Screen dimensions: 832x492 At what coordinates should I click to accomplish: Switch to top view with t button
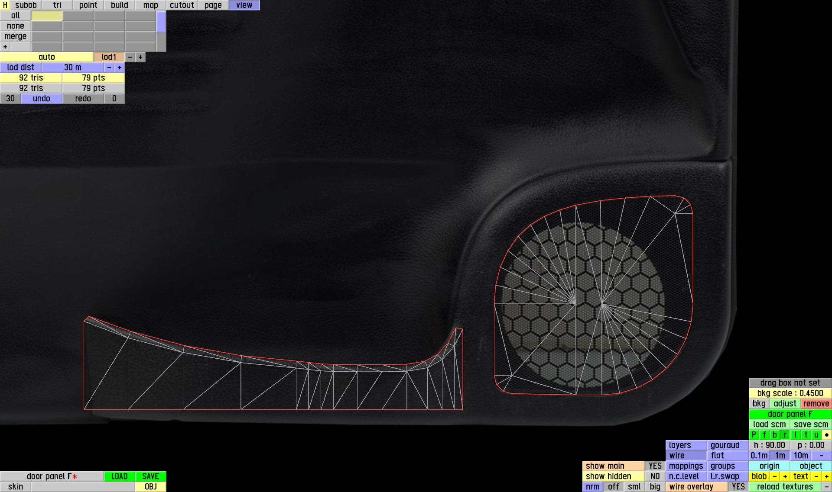(x=806, y=435)
